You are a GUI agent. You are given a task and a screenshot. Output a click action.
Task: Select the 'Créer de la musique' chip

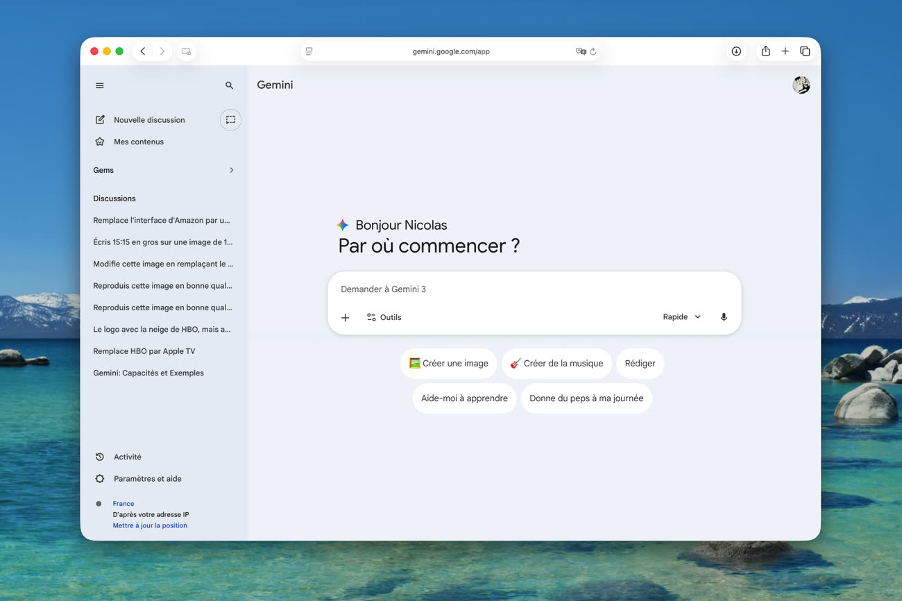click(556, 364)
